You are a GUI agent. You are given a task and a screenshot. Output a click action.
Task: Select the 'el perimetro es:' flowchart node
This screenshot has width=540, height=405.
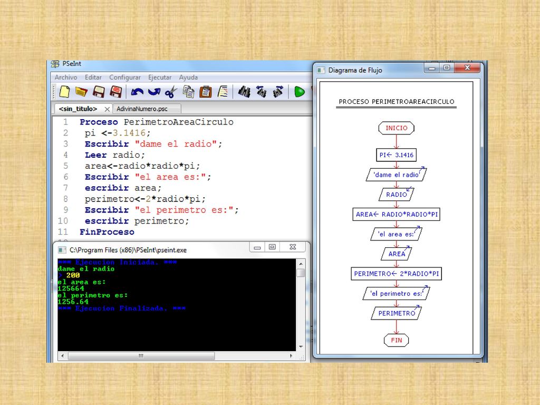[x=396, y=293]
